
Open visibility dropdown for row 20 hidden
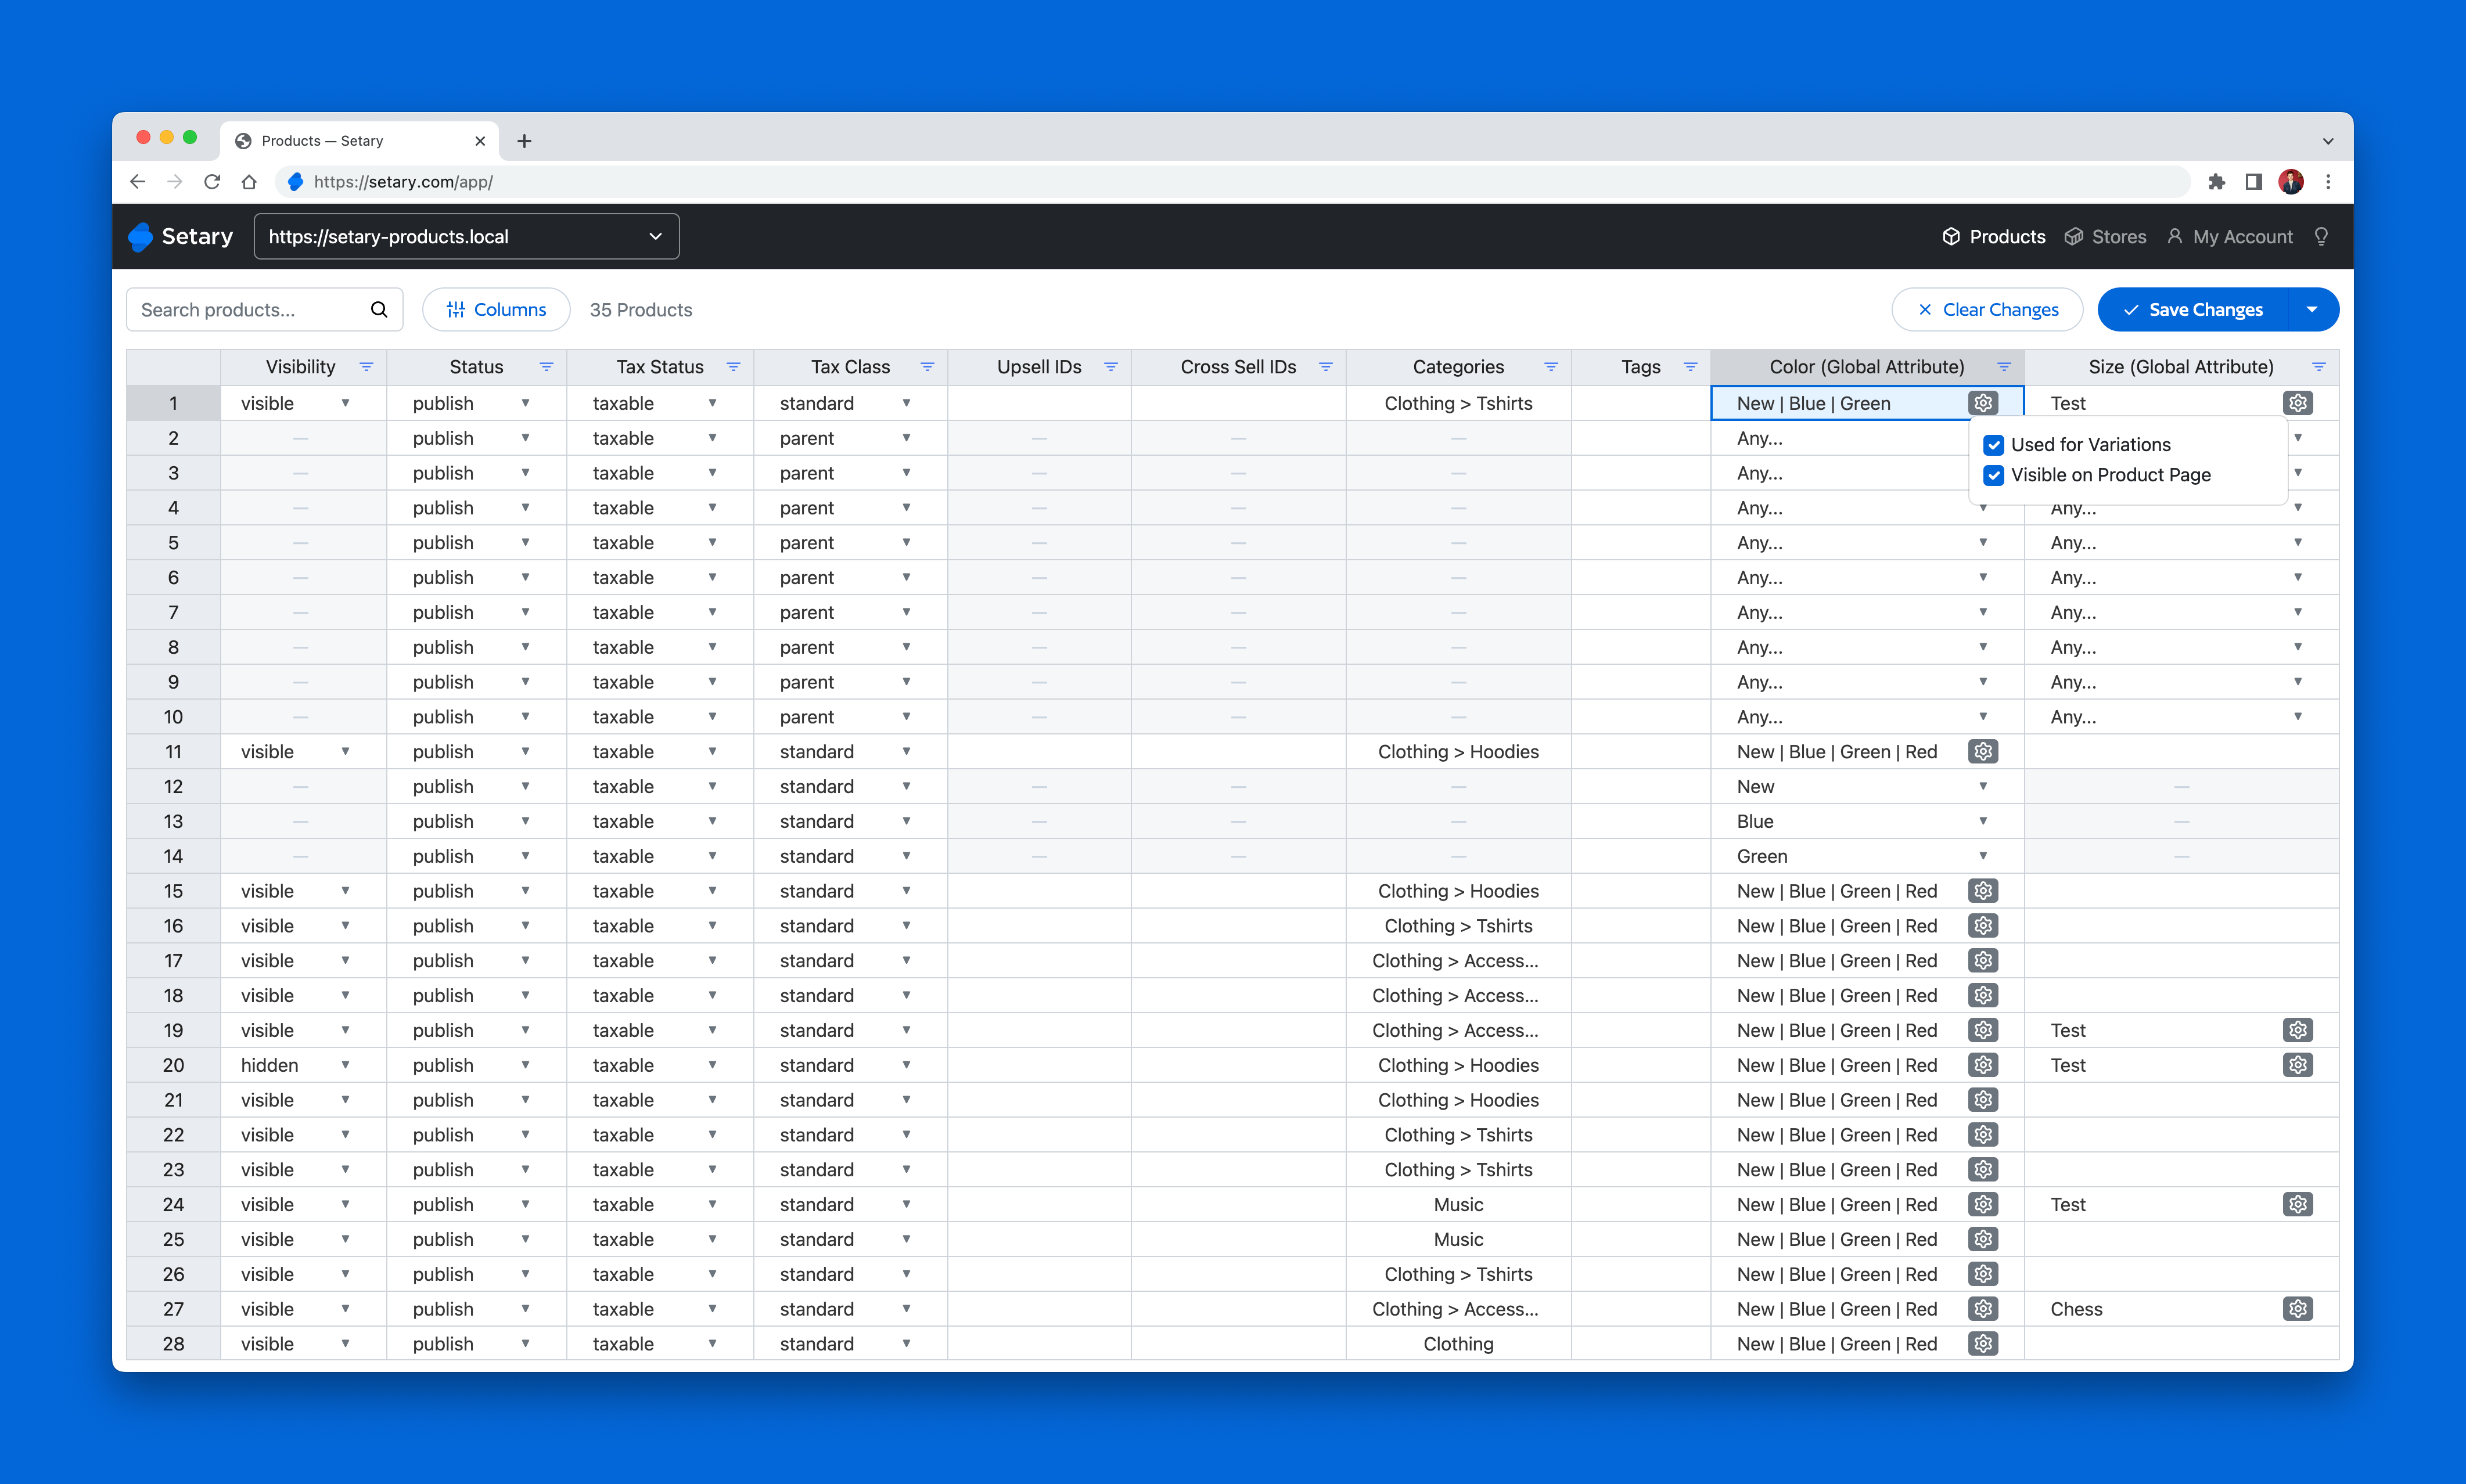coord(345,1065)
